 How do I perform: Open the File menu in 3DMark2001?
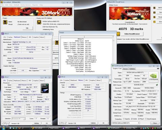tap(2, 5)
